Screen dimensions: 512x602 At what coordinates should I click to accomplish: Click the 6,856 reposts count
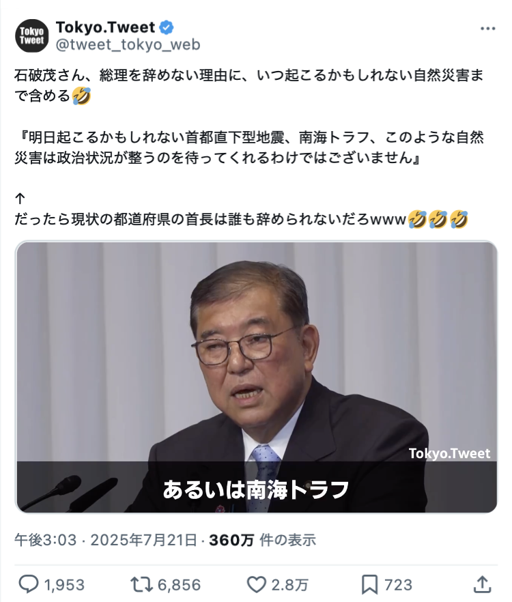[x=180, y=585]
